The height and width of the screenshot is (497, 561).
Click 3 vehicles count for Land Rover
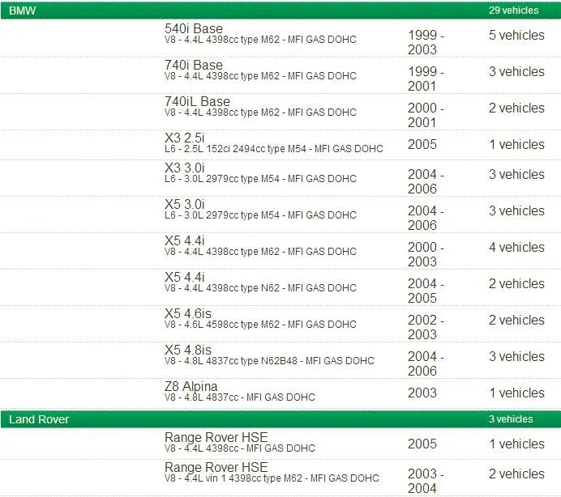(511, 419)
